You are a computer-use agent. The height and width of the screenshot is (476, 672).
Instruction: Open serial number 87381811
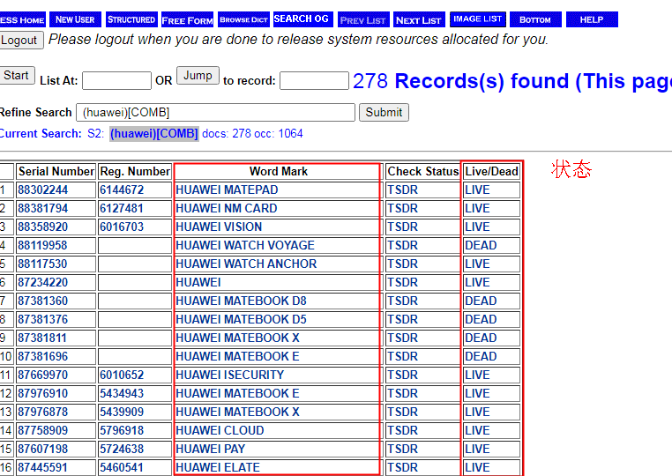point(42,338)
